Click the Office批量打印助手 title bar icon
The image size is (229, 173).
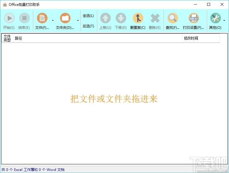(5, 5)
